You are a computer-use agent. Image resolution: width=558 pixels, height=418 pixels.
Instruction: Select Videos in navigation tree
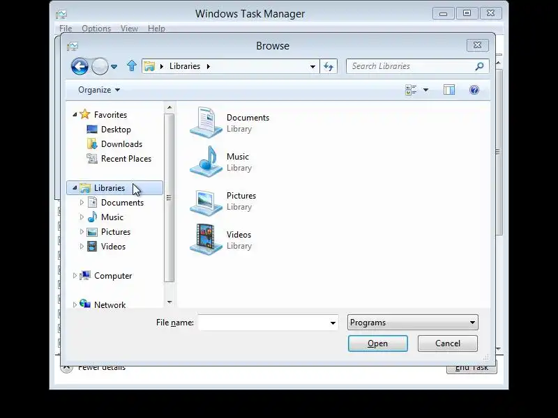pos(113,247)
